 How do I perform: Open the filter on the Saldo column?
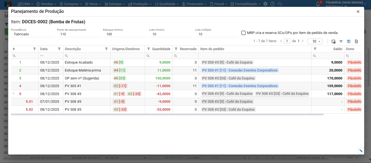pyautogui.click(x=315, y=49)
